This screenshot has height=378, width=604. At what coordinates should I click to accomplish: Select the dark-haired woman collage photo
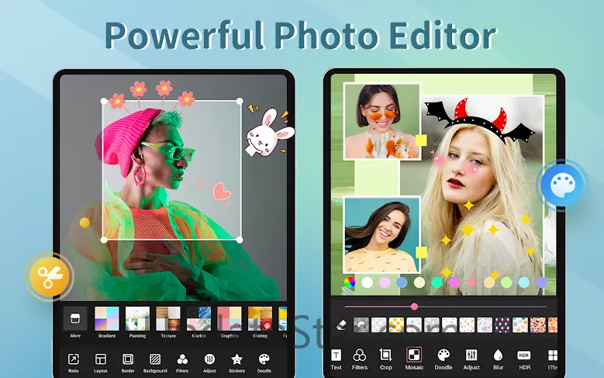(381, 235)
